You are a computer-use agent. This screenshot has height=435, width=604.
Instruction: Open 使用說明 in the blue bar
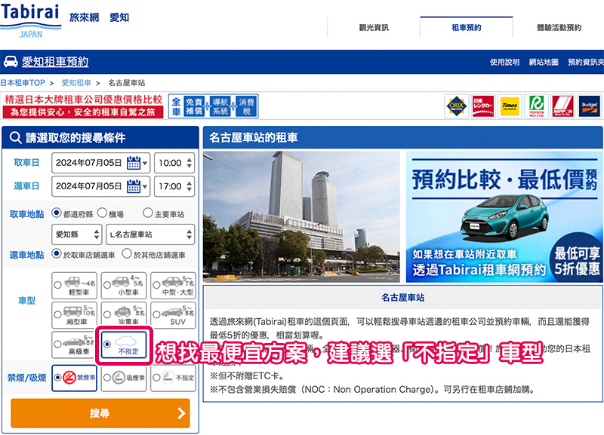tap(504, 62)
